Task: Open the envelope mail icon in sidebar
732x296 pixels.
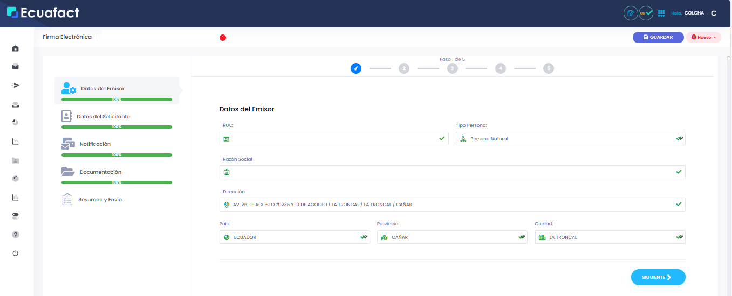Action: (16, 67)
